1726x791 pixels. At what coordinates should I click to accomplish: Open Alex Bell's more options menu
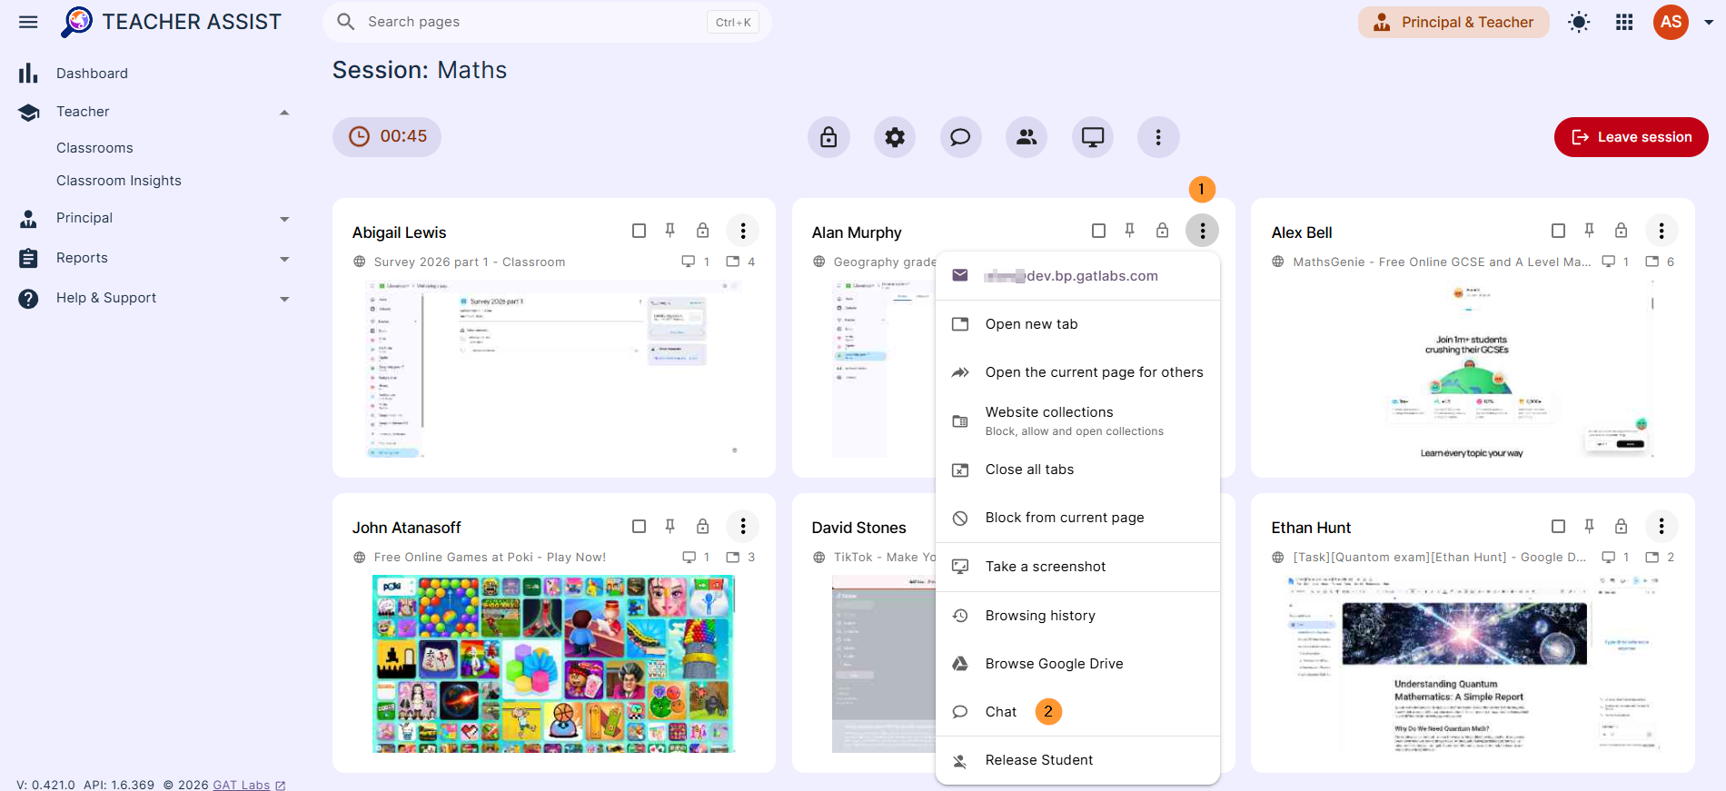point(1662,231)
